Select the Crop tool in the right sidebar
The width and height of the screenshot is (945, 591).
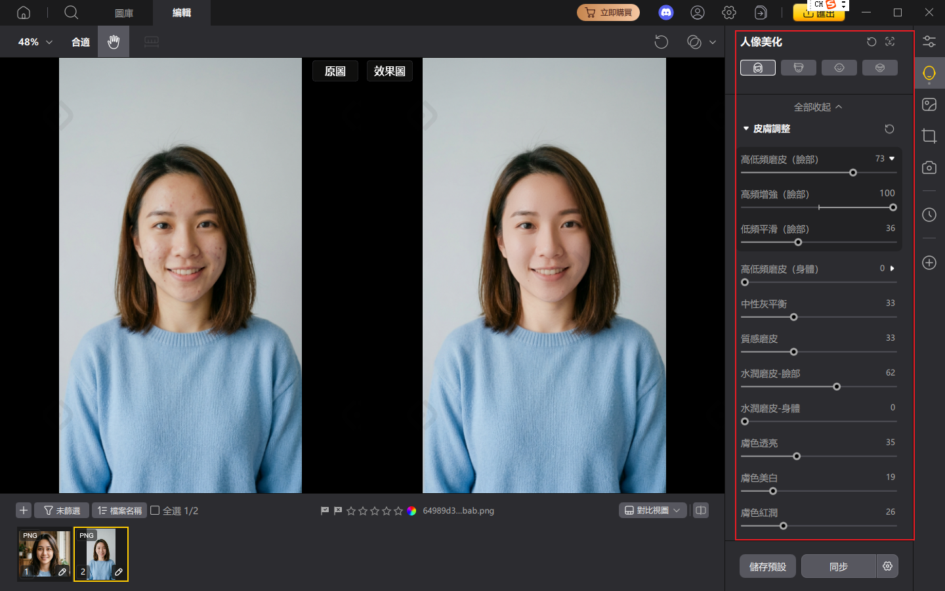(929, 136)
